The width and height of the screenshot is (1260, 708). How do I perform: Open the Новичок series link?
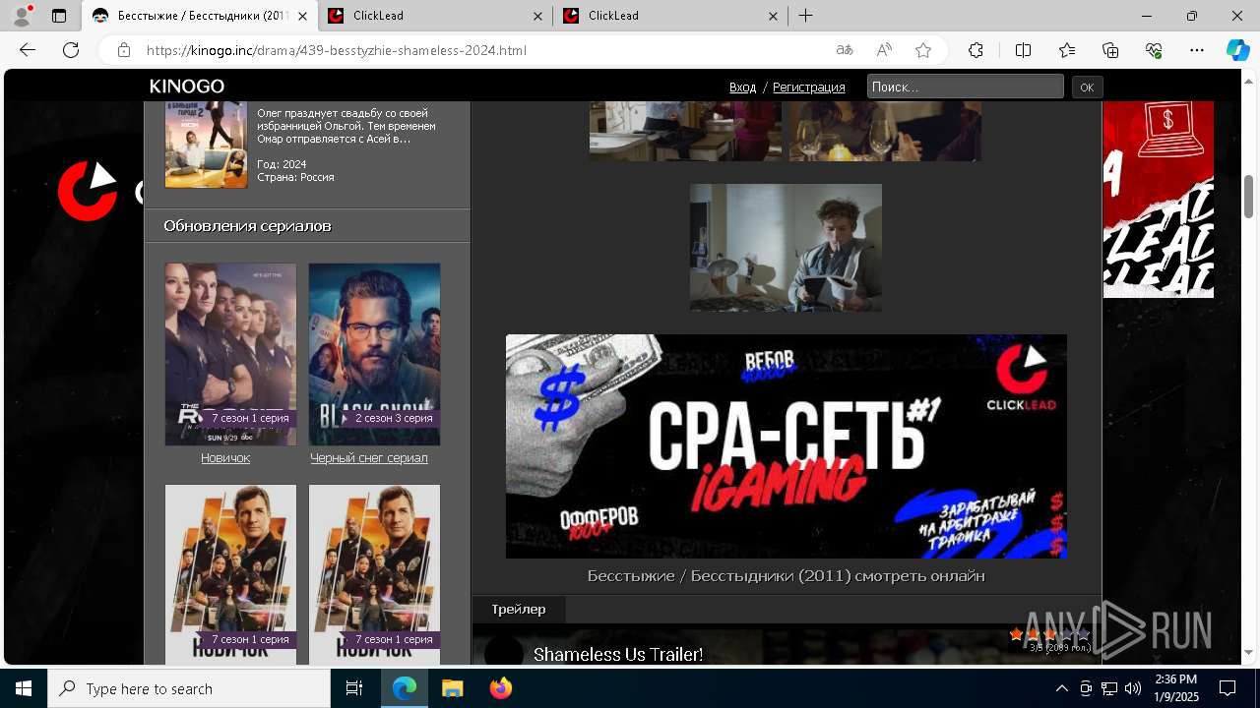coord(225,458)
